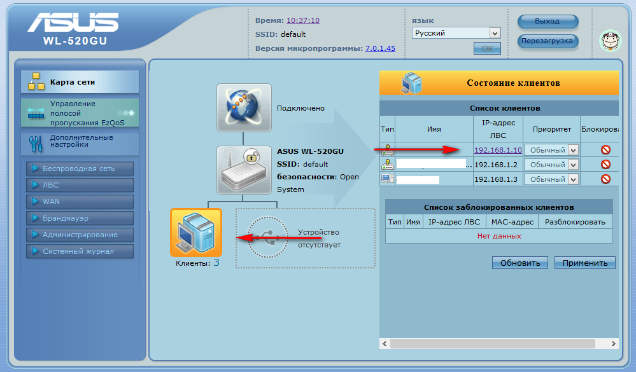This screenshot has height=372, width=636.
Task: Click the scrollbar left arrow
Action: 385,343
